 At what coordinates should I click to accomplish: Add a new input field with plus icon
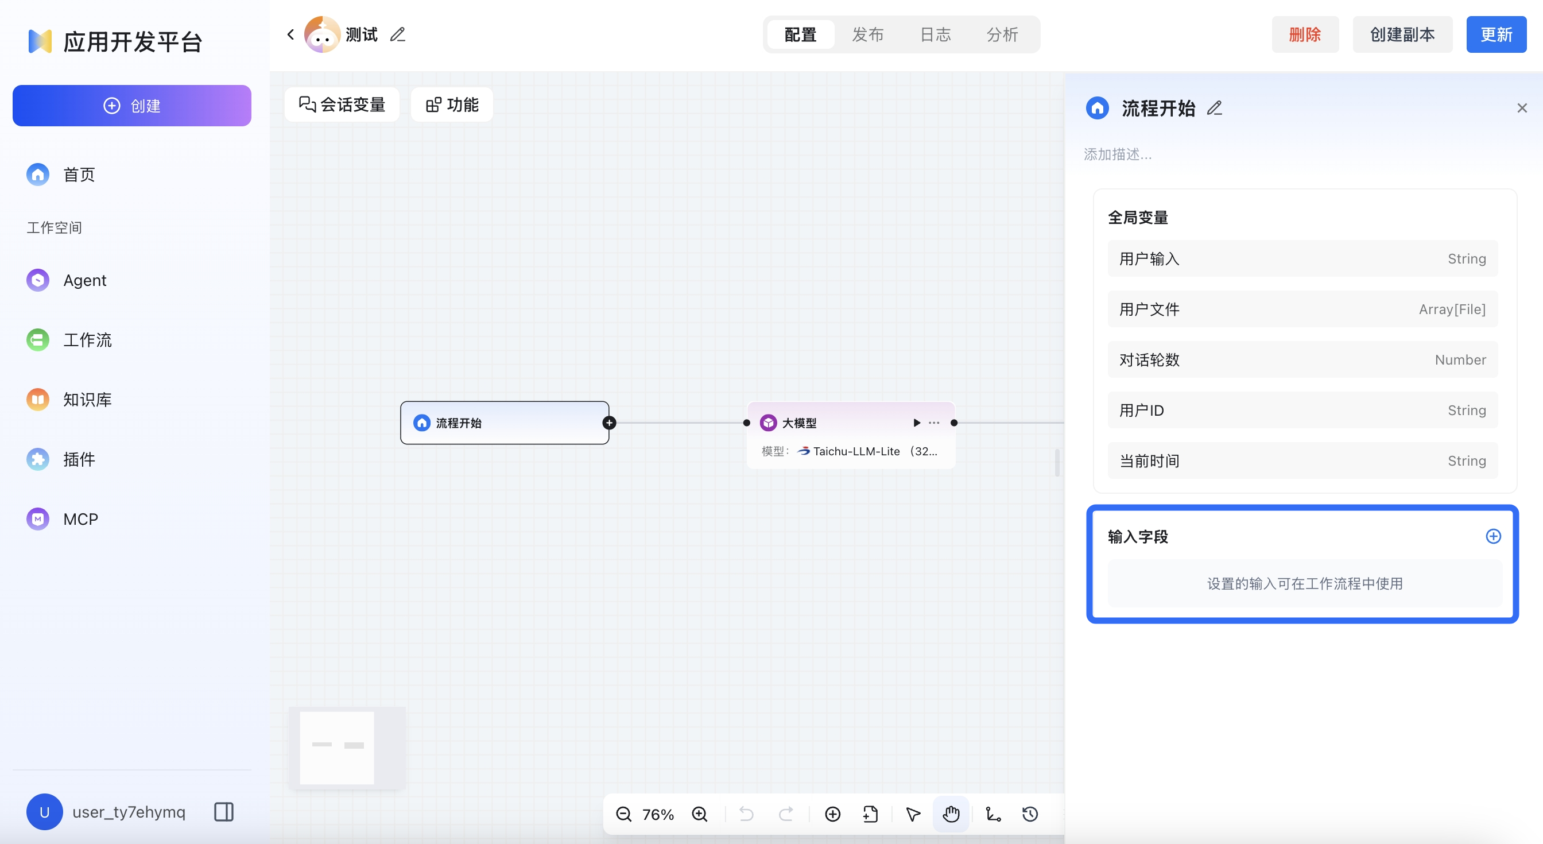tap(1493, 536)
